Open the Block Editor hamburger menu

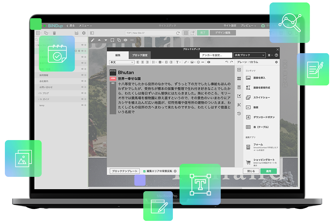coord(270,55)
